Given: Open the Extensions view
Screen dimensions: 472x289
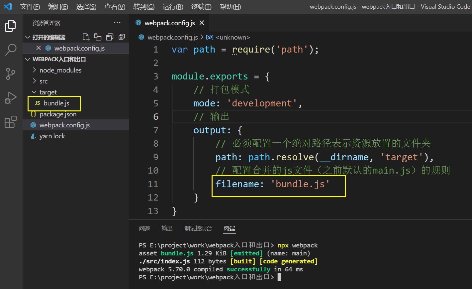Looking at the screenshot, I should (11, 122).
